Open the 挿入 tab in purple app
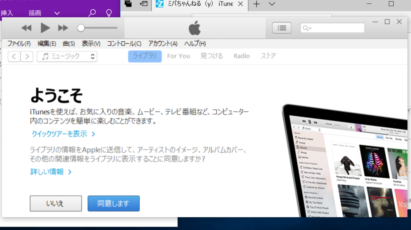 (7, 13)
